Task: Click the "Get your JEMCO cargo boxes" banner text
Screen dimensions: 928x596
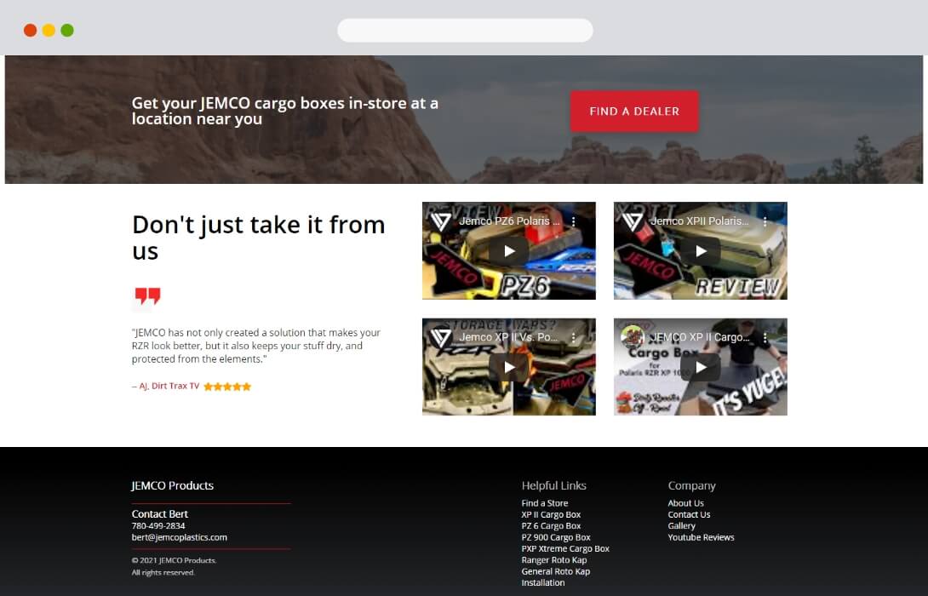Action: (284, 111)
